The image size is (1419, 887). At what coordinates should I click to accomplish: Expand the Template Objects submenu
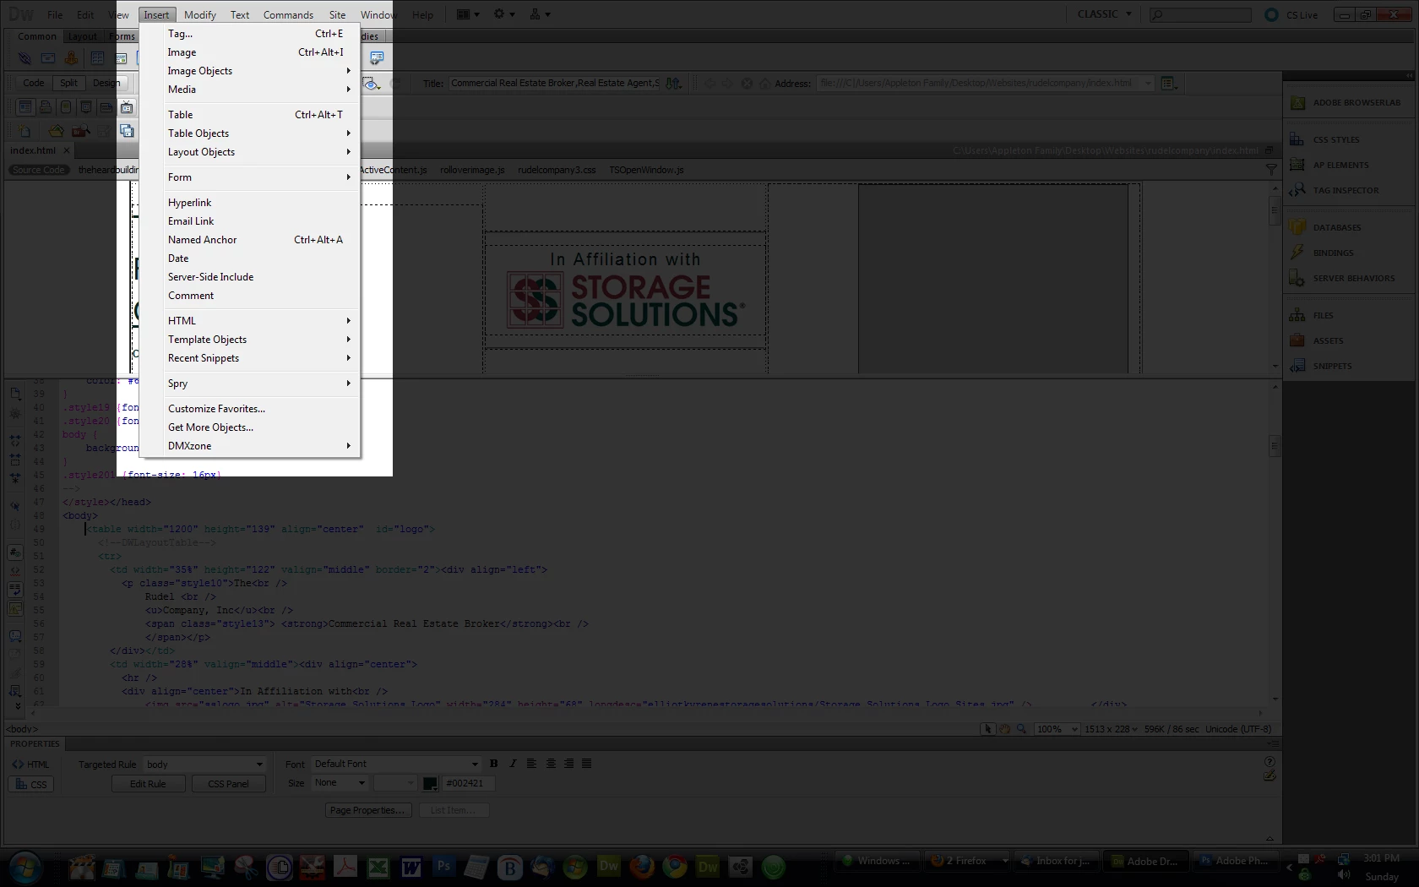click(261, 340)
